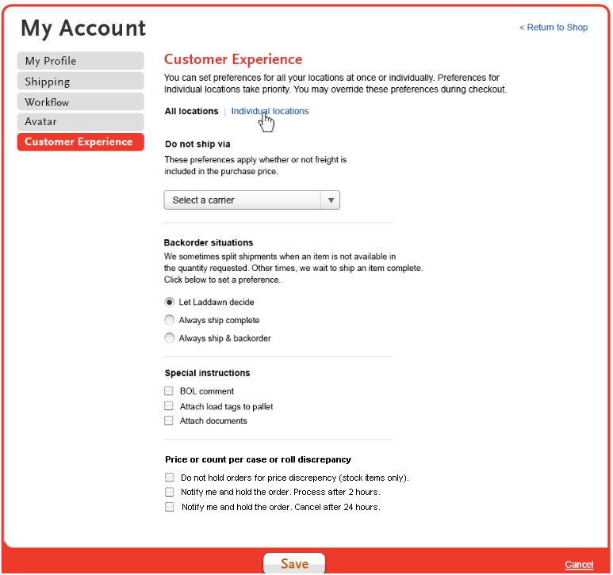Open the My Profile section

tap(81, 61)
